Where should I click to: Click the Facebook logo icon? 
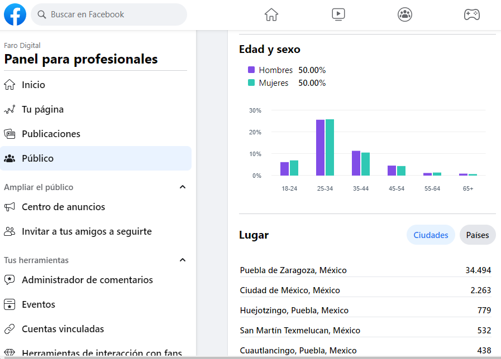click(15, 14)
